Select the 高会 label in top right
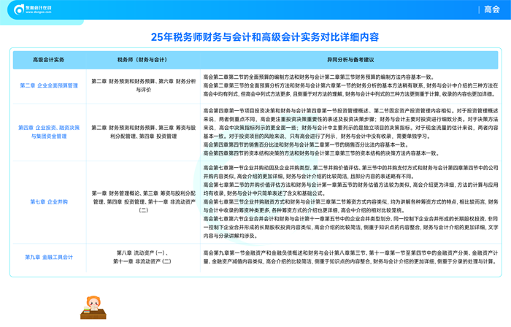 [x=491, y=9]
